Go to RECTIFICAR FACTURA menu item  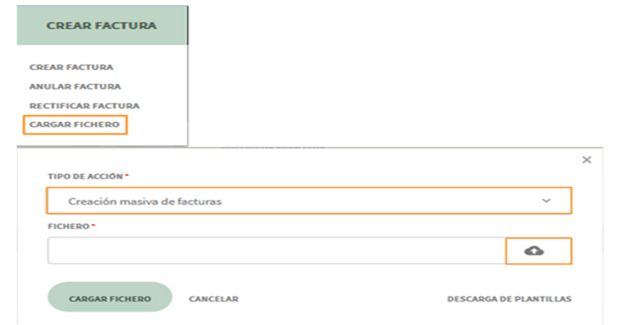point(84,106)
